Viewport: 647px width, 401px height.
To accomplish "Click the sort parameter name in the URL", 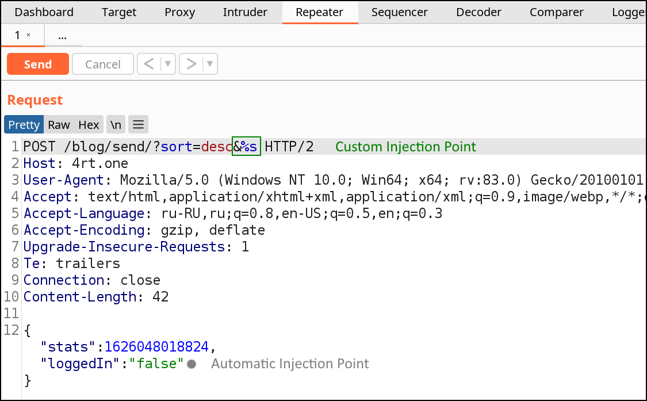I will pos(177,147).
